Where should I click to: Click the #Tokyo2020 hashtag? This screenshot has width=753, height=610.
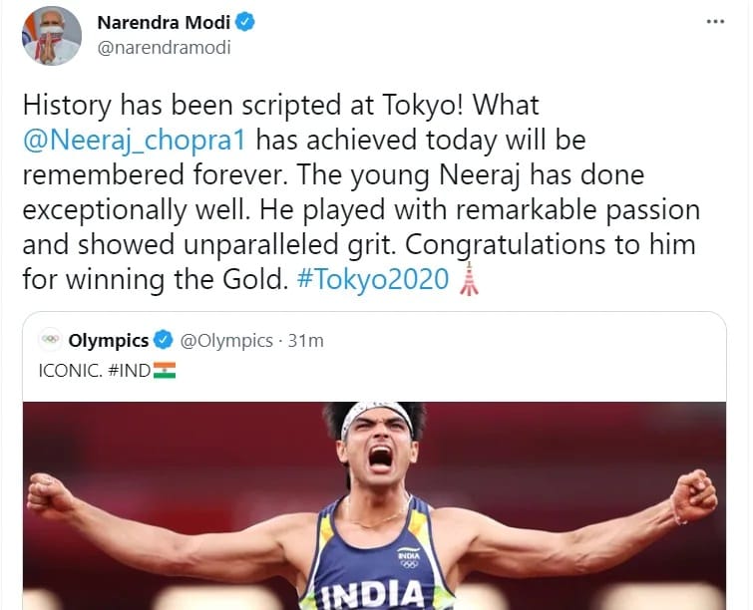click(x=373, y=279)
